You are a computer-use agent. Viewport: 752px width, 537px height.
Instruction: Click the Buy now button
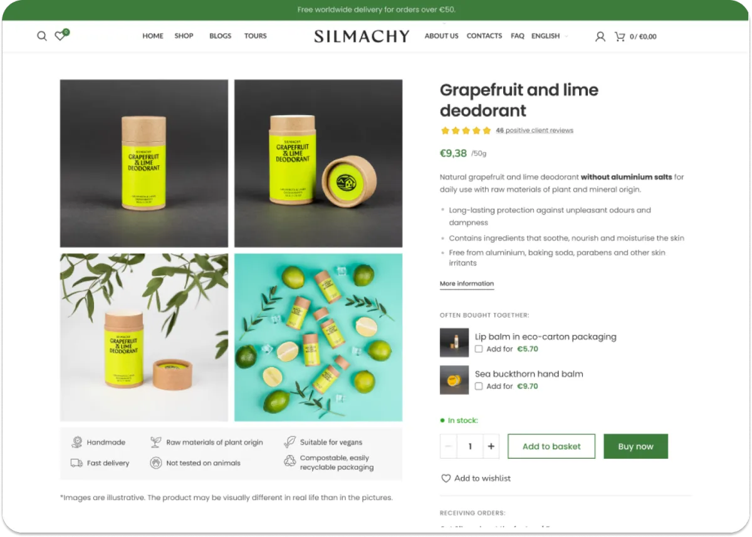click(x=635, y=446)
